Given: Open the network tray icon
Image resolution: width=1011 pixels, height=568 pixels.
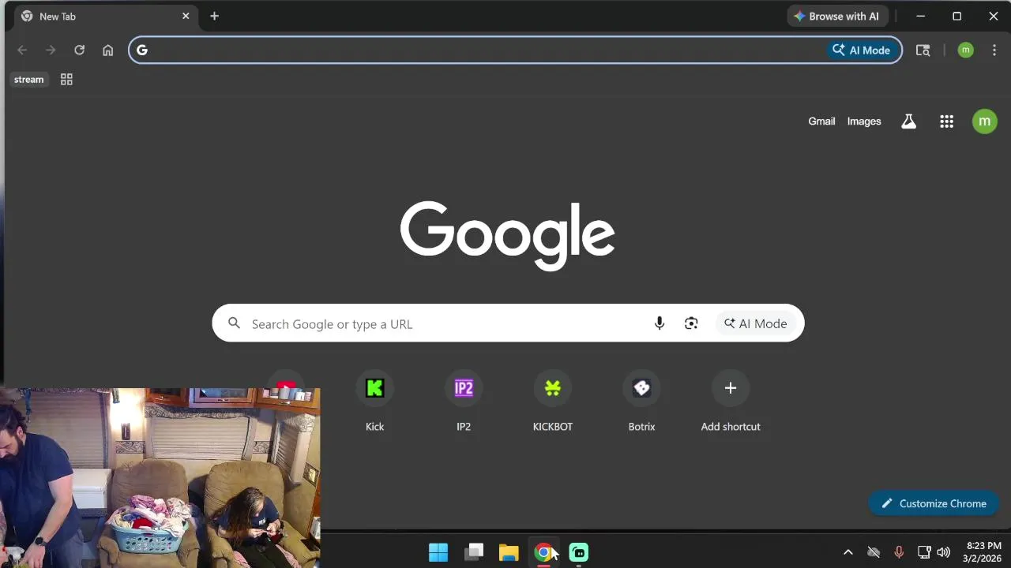Looking at the screenshot, I should point(924,552).
